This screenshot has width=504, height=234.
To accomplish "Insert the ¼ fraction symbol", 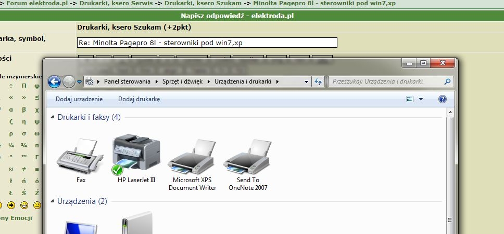I will click(x=11, y=145).
